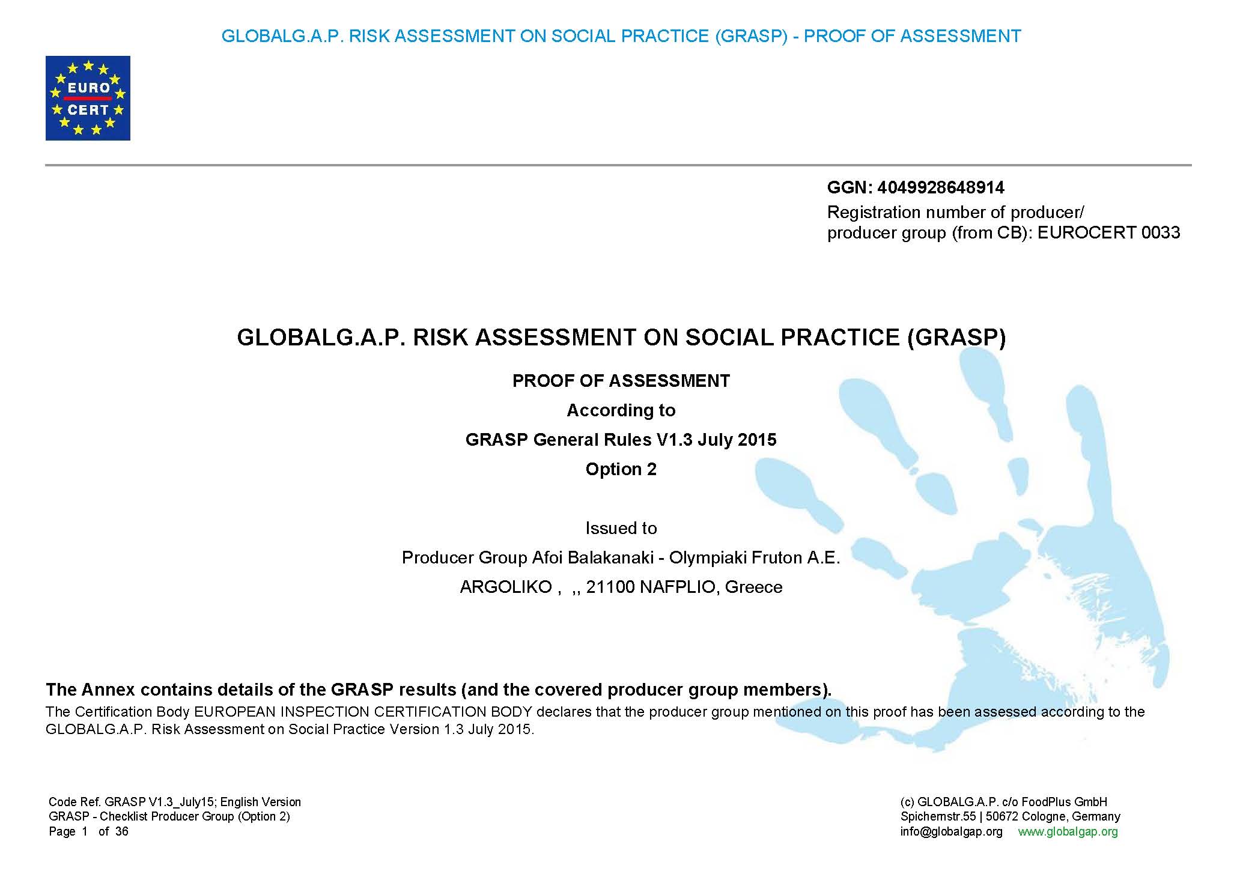Click the 'Page 1 of 36' indicator
This screenshot has height=874, width=1237.
[88, 831]
